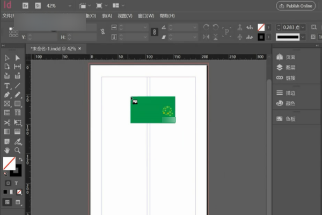Expand the stroke weight 0.283 dropdown
Viewport: 322px width, 215px height.
303,27
